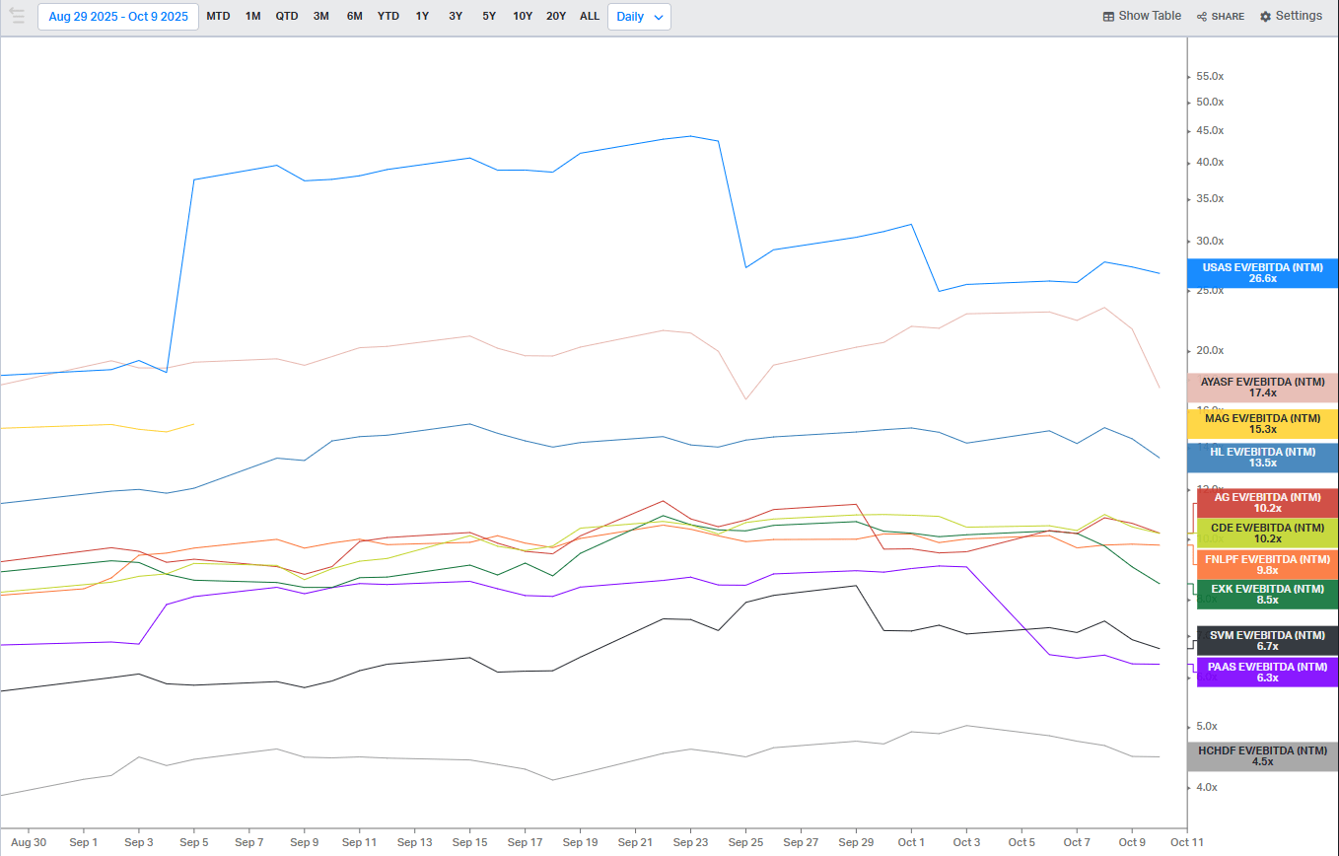Screen dimensions: 1339x856
Task: Click the HCHDF EV/EBITDA 4.5x label
Action: point(1262,756)
